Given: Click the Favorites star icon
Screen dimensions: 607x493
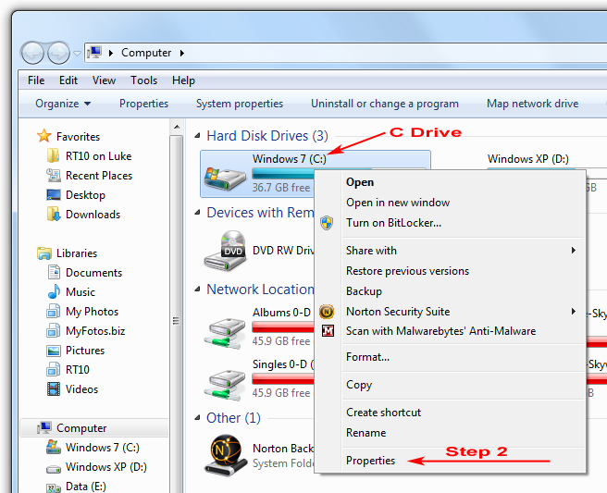Looking at the screenshot, I should point(43,136).
